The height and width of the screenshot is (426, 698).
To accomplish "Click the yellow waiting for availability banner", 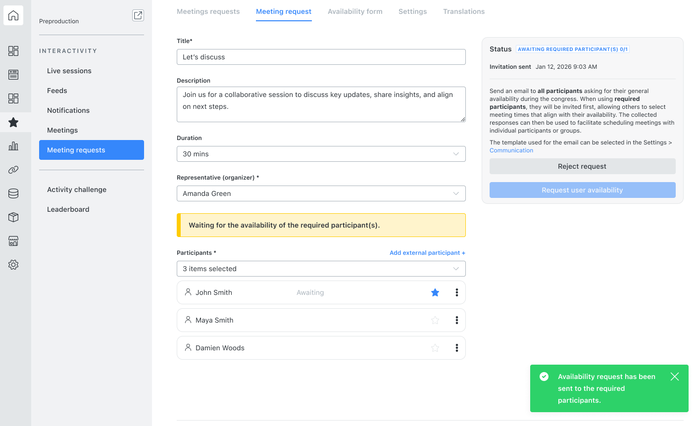I will click(x=321, y=225).
